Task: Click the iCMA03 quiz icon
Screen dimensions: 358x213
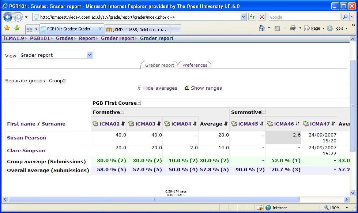Action: click(131, 124)
